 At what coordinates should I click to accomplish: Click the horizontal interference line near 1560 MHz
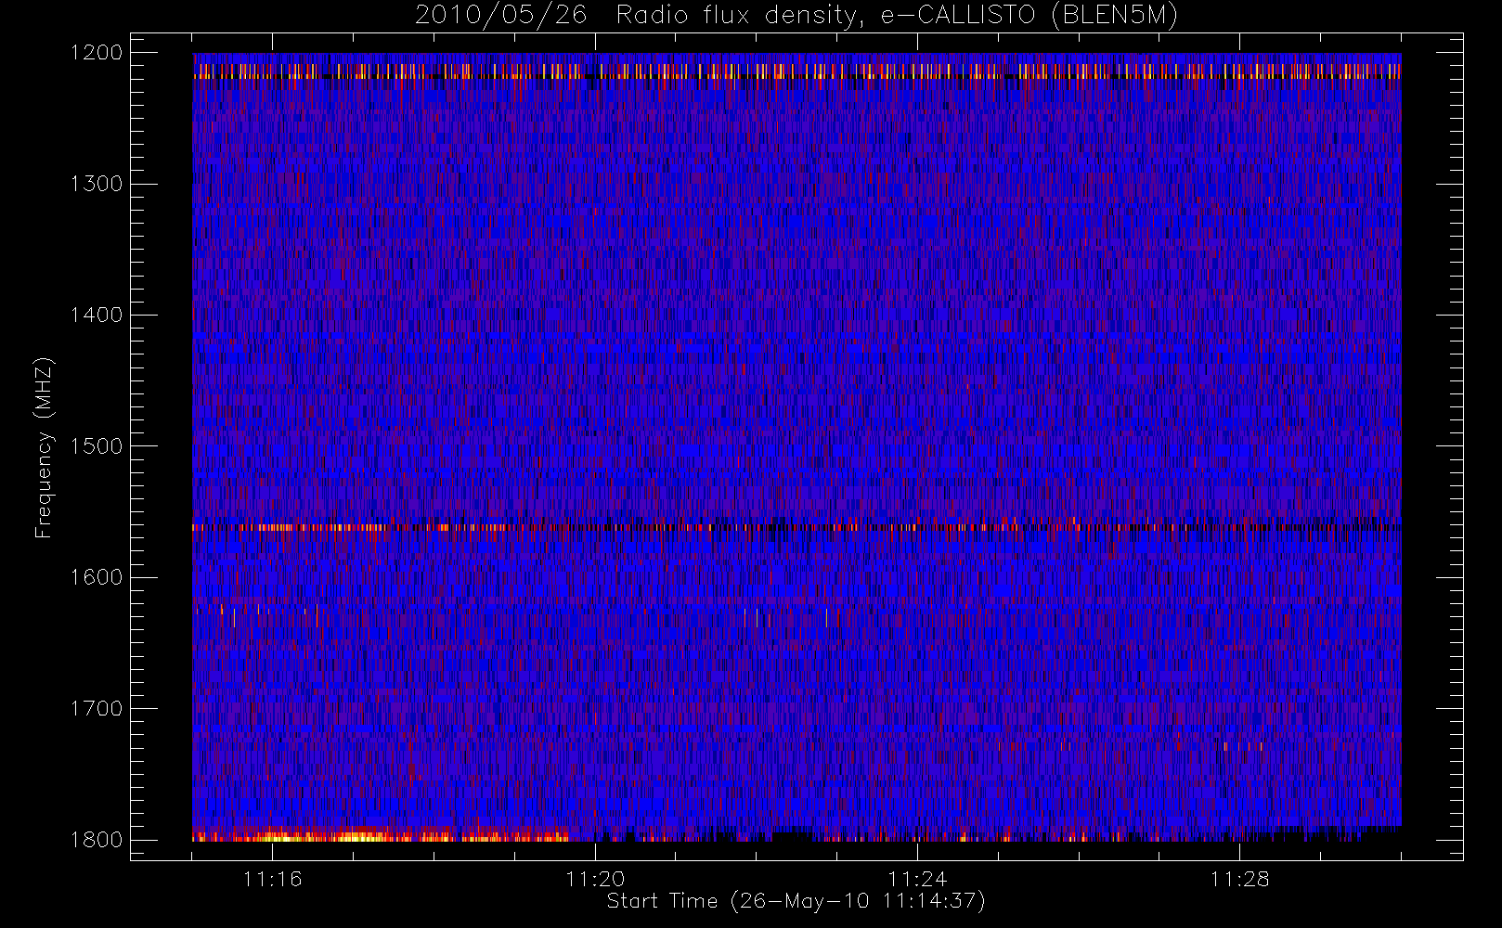pyautogui.click(x=796, y=527)
